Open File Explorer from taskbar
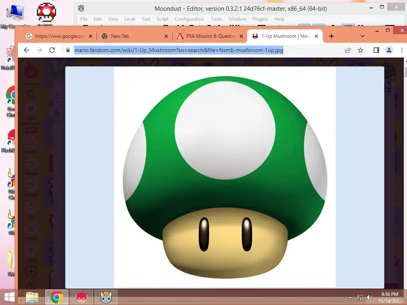Screen dimensions: 407x305 click(32, 297)
